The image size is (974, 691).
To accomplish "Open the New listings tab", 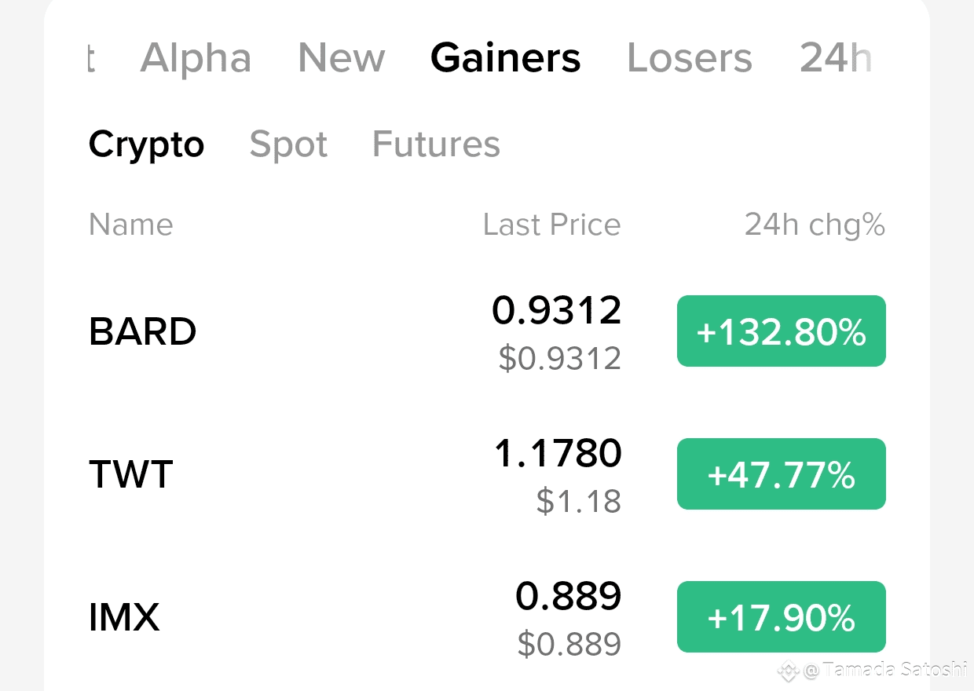I will 342,58.
